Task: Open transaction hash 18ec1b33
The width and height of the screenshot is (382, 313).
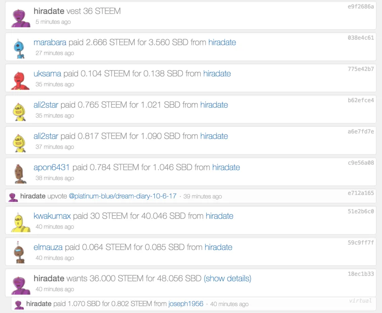Action: 361,274
